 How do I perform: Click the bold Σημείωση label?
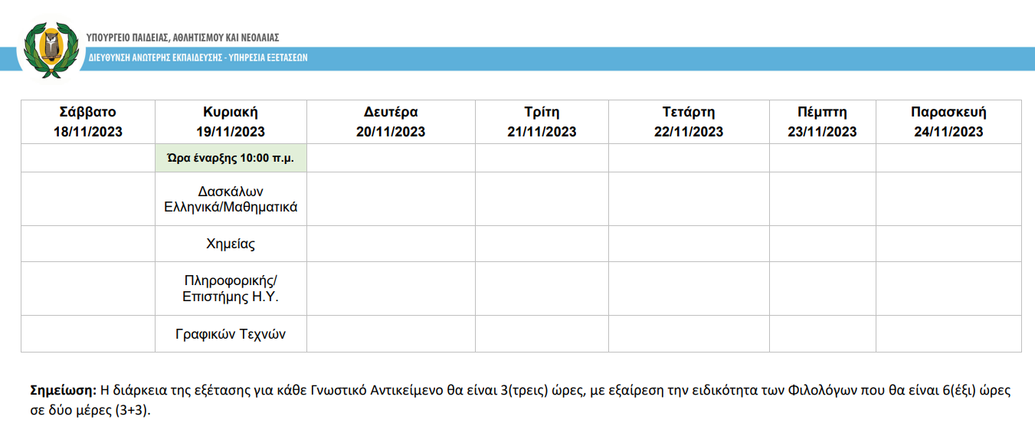coord(63,391)
